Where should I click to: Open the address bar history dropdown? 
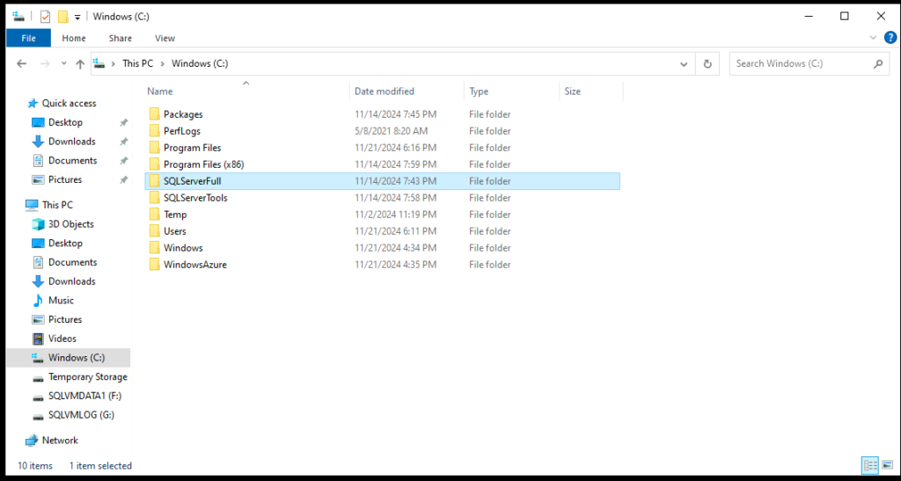(684, 63)
